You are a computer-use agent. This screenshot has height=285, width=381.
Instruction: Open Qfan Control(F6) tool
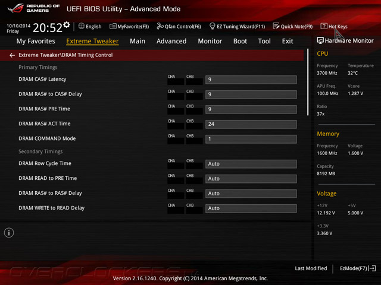(179, 26)
